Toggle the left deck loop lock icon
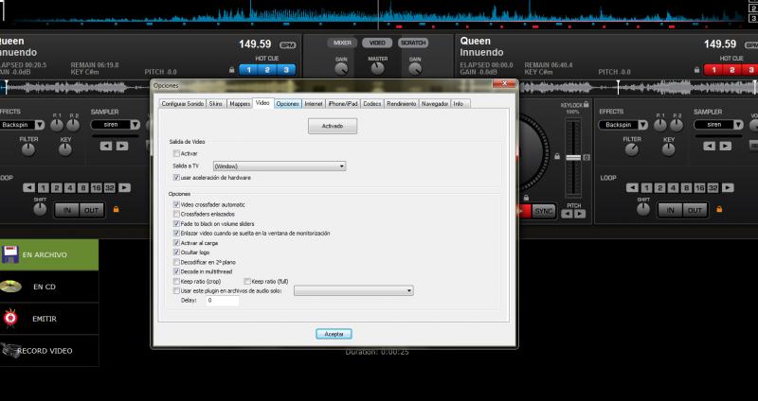 pyautogui.click(x=116, y=209)
